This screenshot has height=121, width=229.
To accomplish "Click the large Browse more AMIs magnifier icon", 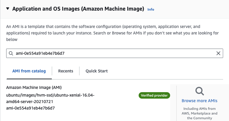I will (200, 91).
